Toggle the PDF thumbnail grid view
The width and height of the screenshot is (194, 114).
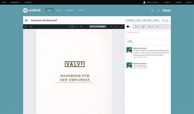(x=26, y=27)
